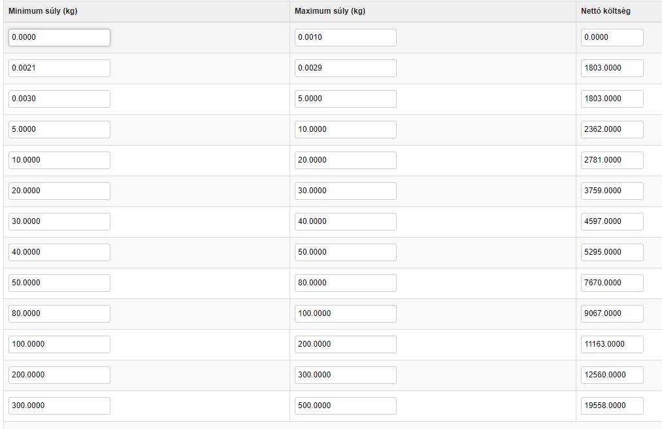Click the Minimum súly (kg) column header
The image size is (662, 429).
42,11
